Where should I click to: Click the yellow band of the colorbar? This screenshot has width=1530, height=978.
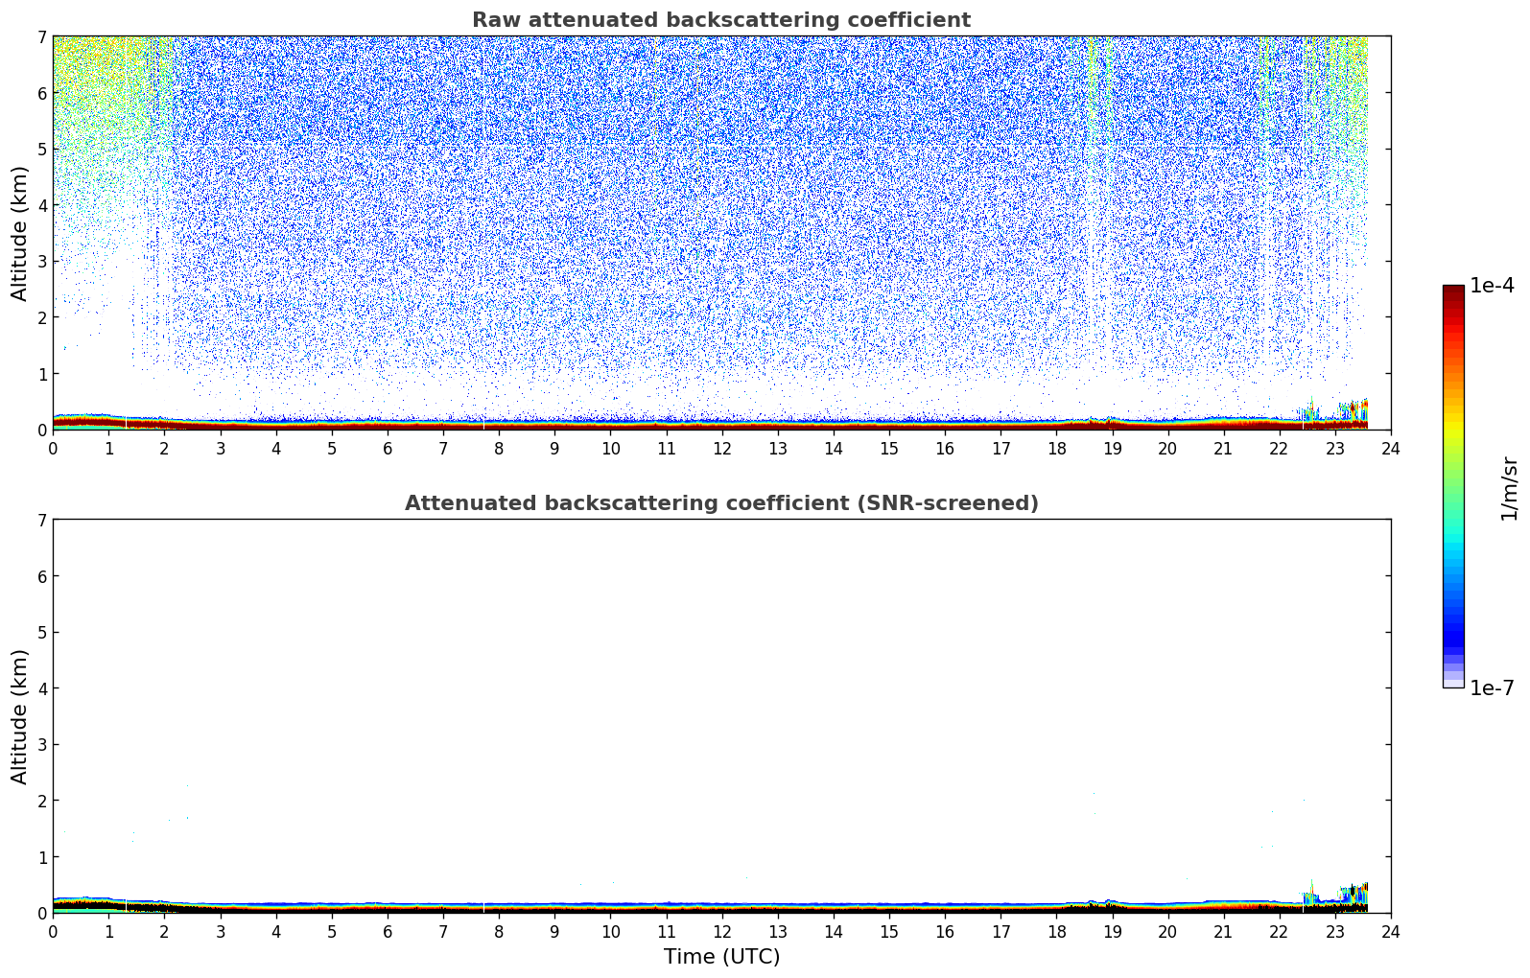pos(1452,422)
